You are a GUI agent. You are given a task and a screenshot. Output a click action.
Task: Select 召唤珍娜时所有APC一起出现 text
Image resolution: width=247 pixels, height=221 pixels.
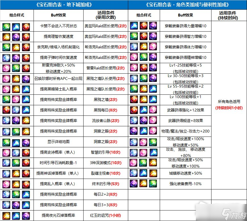pos(59,79)
